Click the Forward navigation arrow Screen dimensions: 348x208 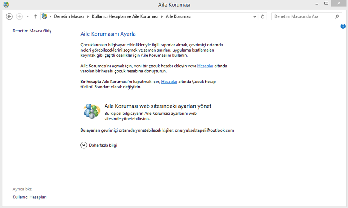19,16
